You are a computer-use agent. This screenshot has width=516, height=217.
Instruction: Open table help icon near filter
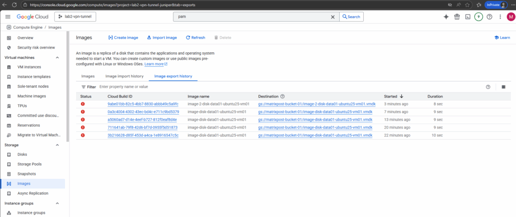click(x=488, y=87)
